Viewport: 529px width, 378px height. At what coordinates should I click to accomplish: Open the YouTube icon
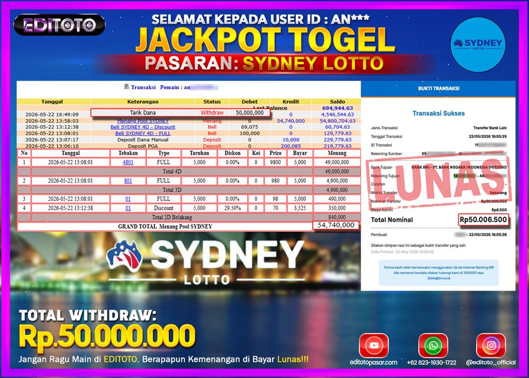click(374, 345)
